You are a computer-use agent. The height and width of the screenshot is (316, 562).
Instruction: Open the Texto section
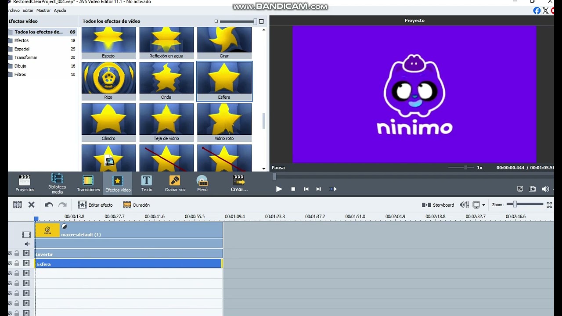pos(147,183)
